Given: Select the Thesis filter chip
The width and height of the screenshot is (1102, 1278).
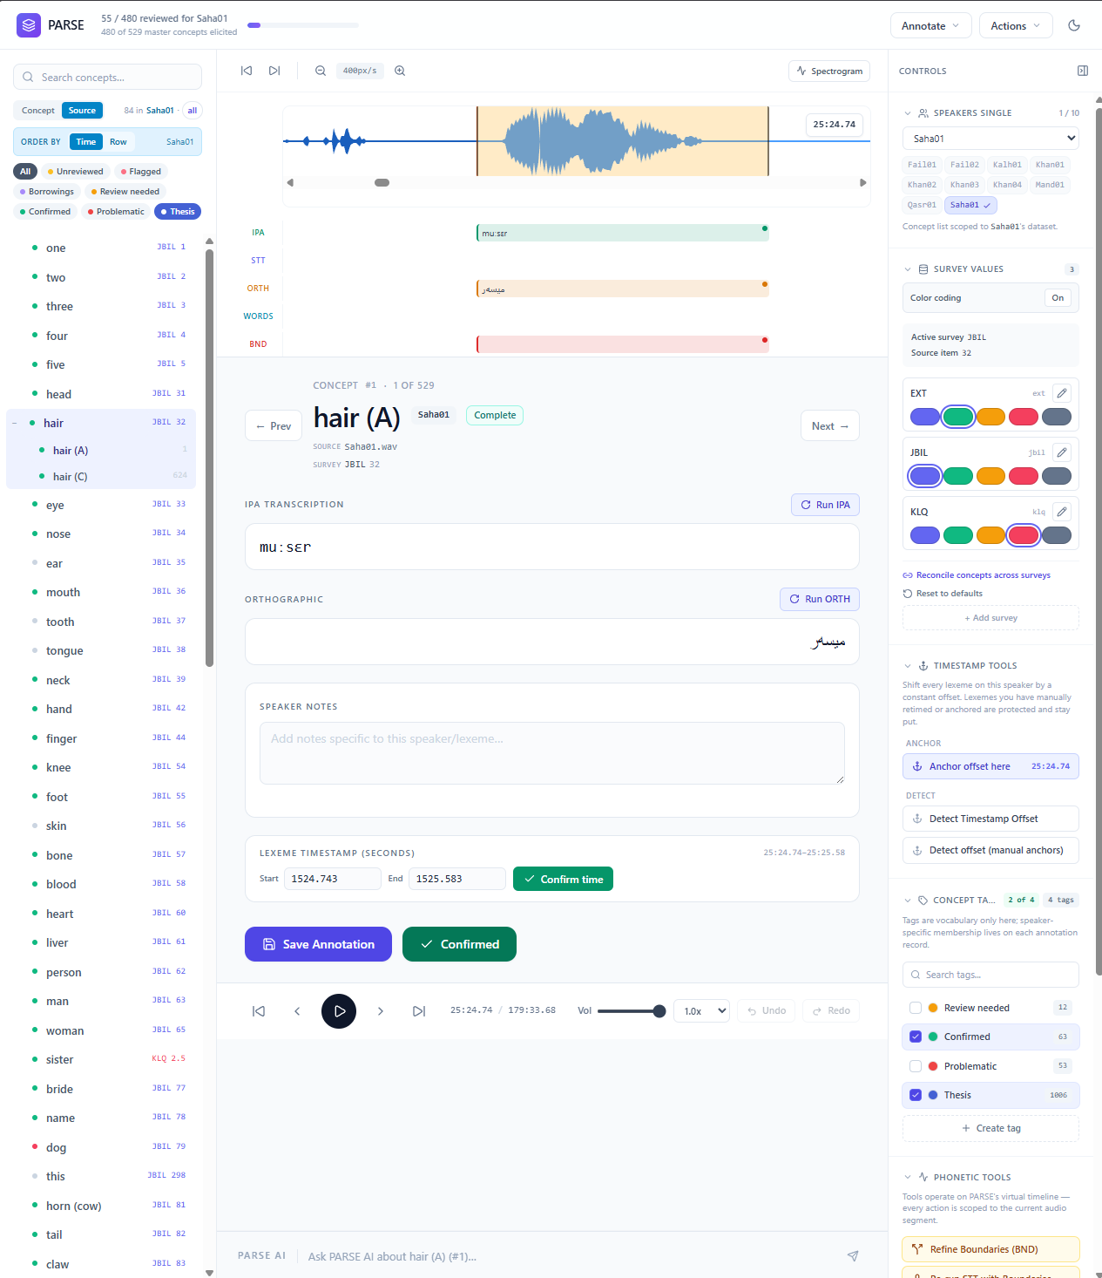Looking at the screenshot, I should pos(178,212).
